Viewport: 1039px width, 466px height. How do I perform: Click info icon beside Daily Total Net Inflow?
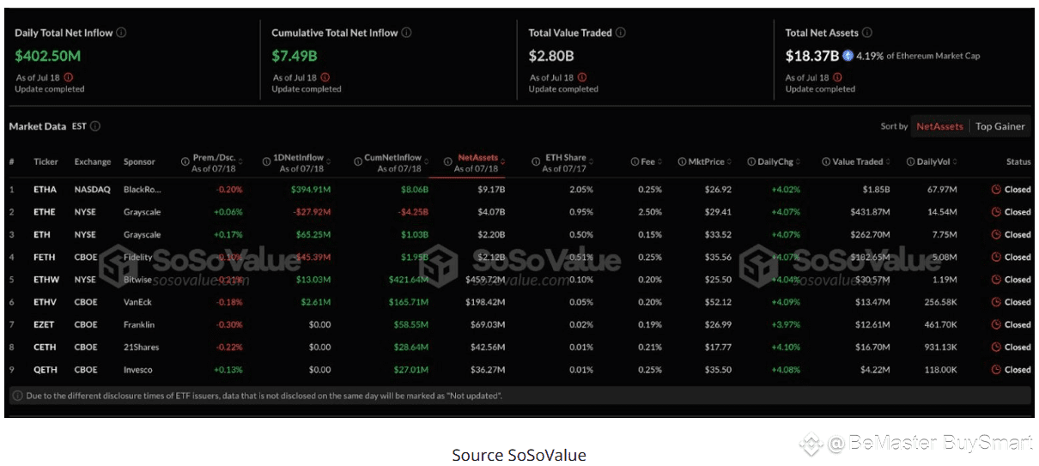click(x=121, y=33)
